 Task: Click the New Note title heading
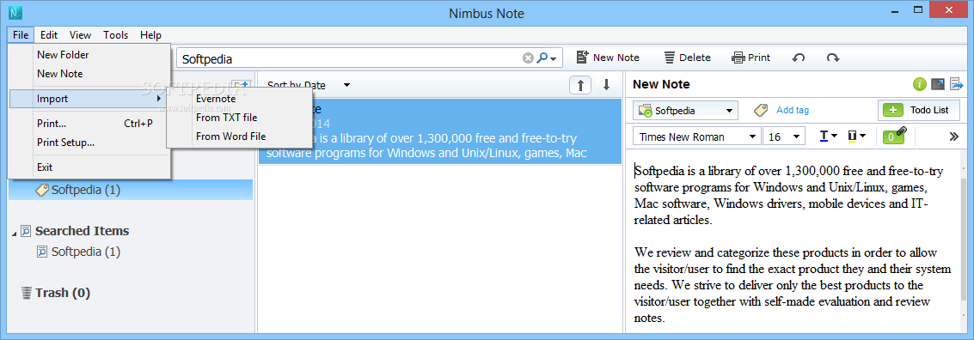(661, 84)
